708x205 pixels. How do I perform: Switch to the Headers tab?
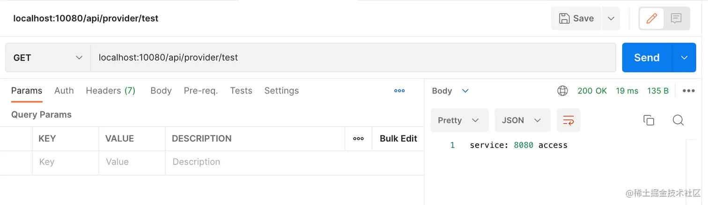tap(111, 91)
